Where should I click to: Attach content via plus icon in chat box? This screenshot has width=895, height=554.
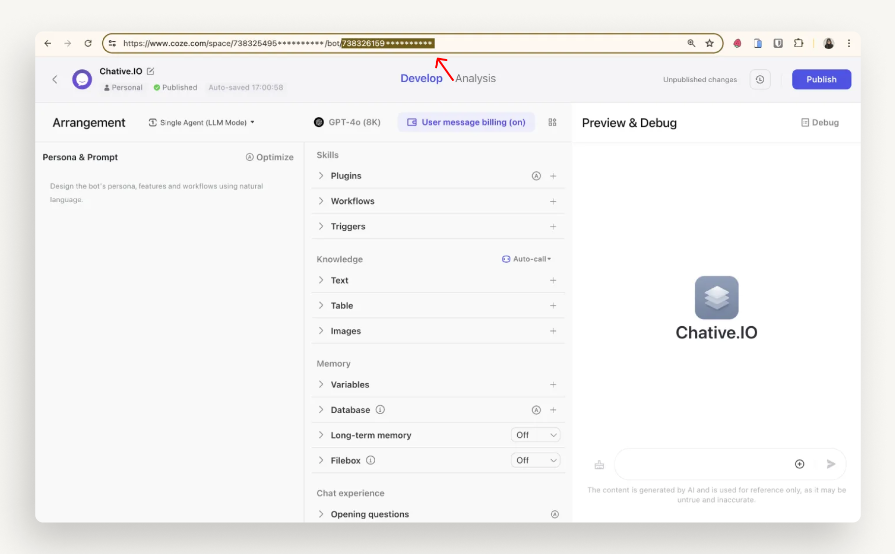800,464
